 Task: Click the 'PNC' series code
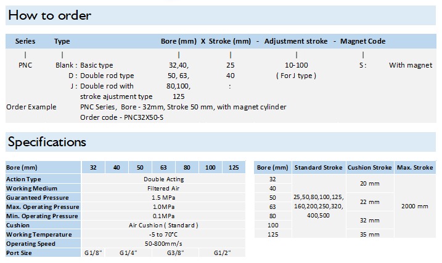click(25, 65)
